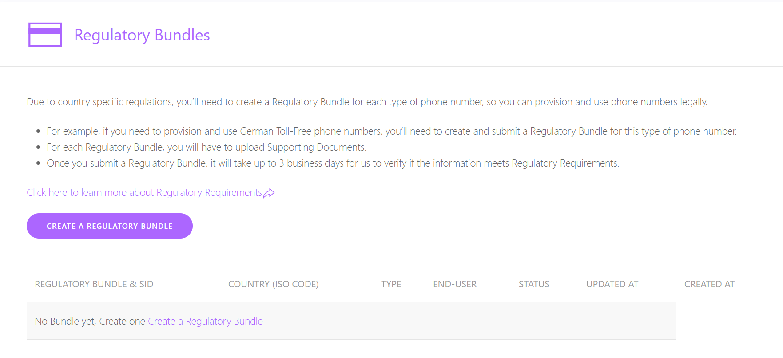
Task: Click the Regulatory Bundles card icon
Action: (x=45, y=35)
